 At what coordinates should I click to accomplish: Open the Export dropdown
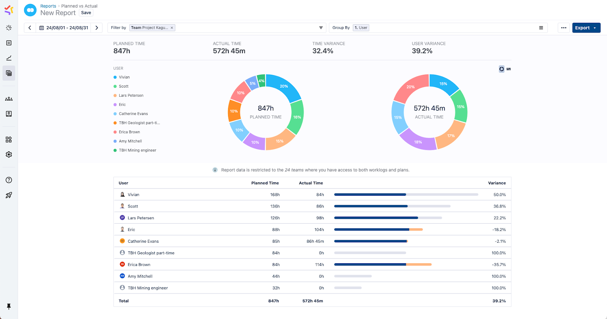586,28
